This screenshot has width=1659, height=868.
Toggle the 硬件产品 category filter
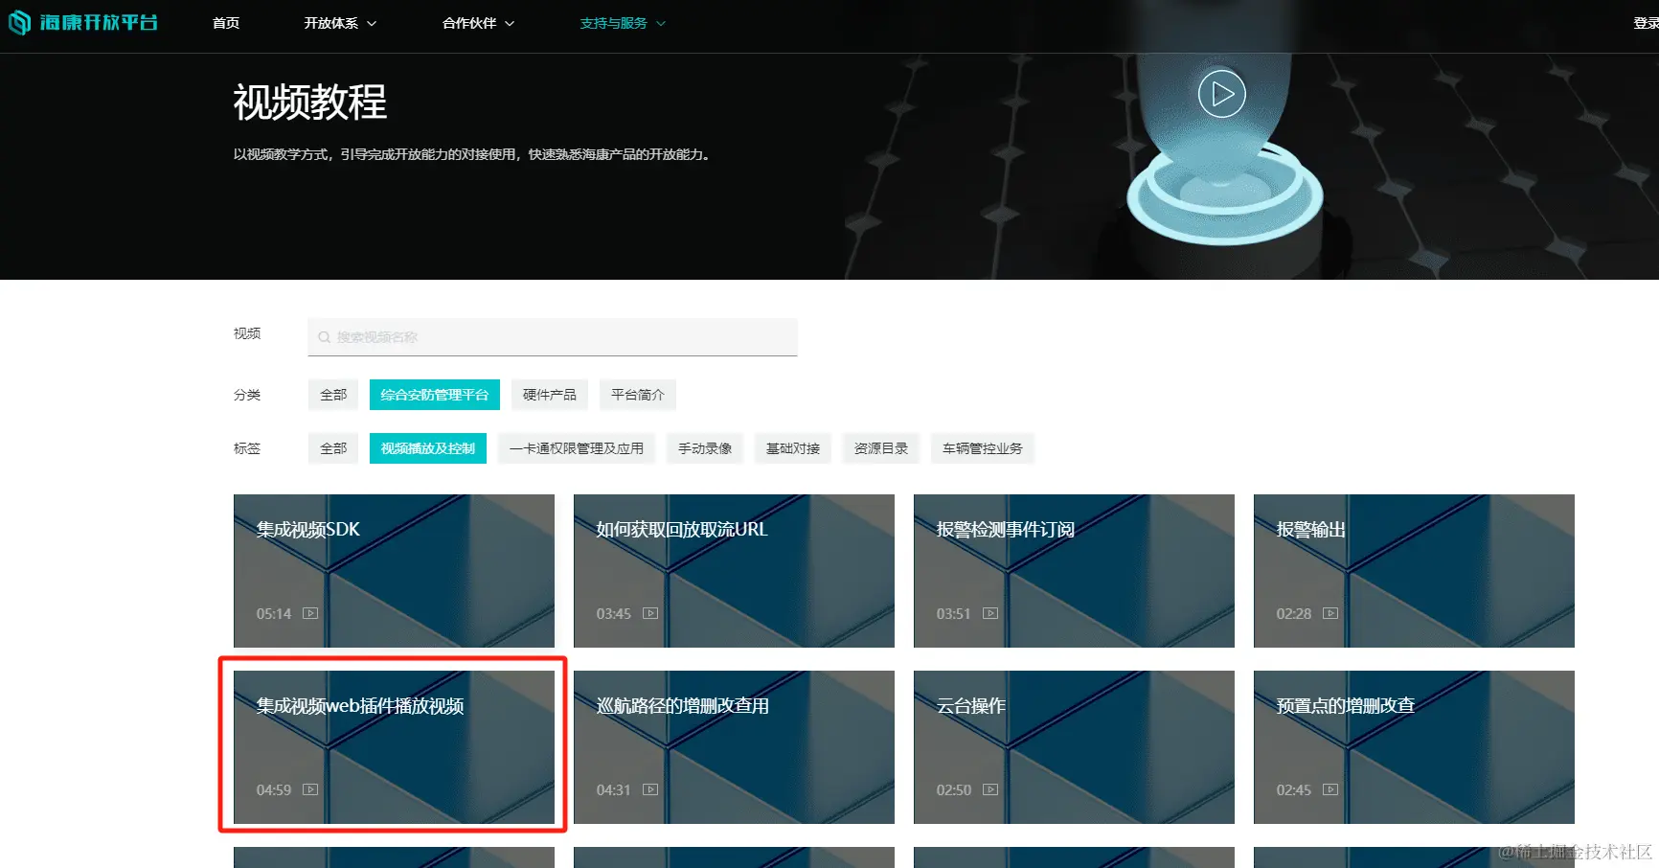point(549,395)
